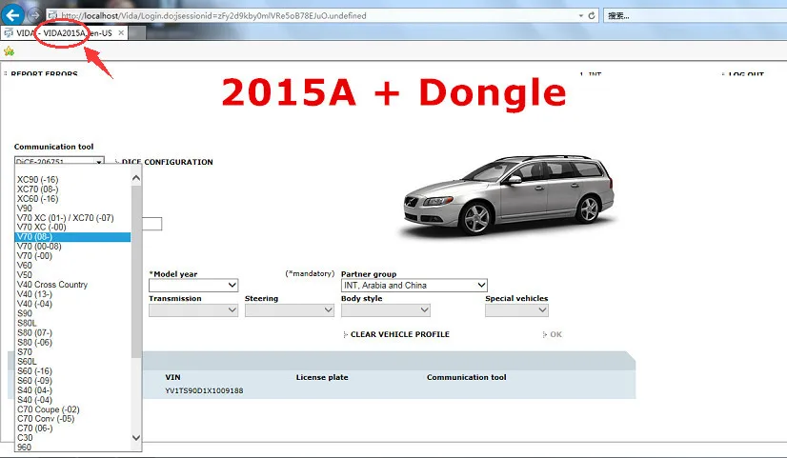Select V70 (00-08) model
This screenshot has width=787, height=458.
[x=72, y=246]
